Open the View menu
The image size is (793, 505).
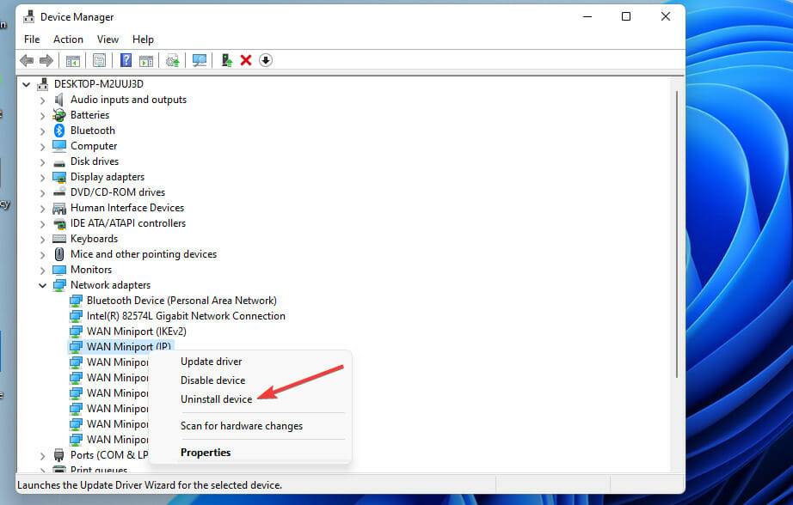(108, 40)
